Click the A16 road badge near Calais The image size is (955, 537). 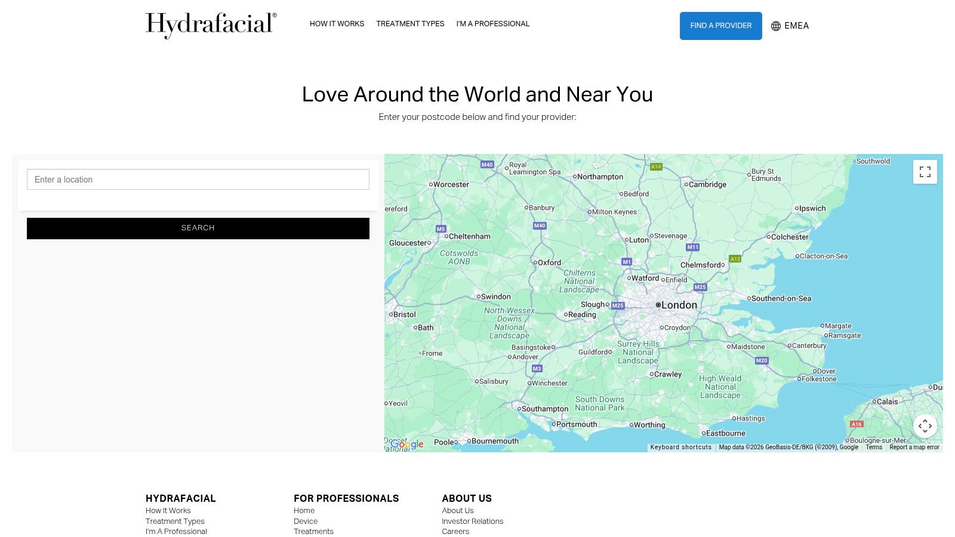click(x=857, y=424)
